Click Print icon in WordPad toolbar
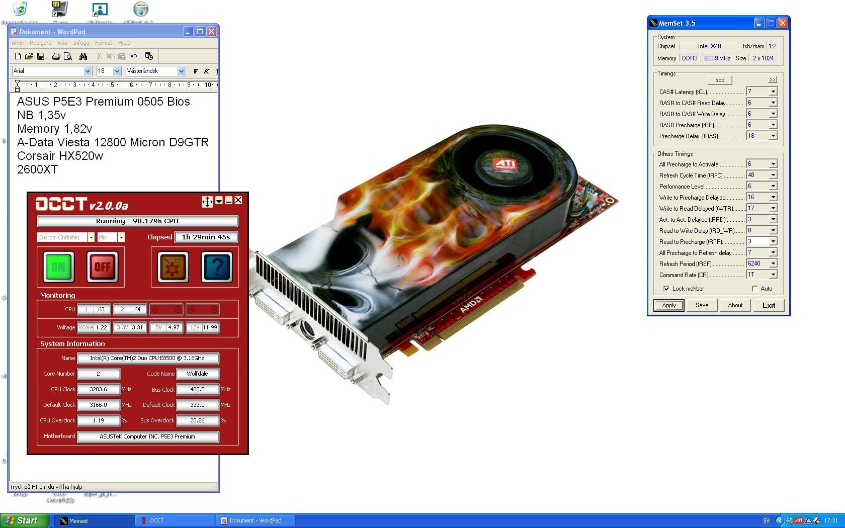The height and width of the screenshot is (528, 845). [x=56, y=56]
